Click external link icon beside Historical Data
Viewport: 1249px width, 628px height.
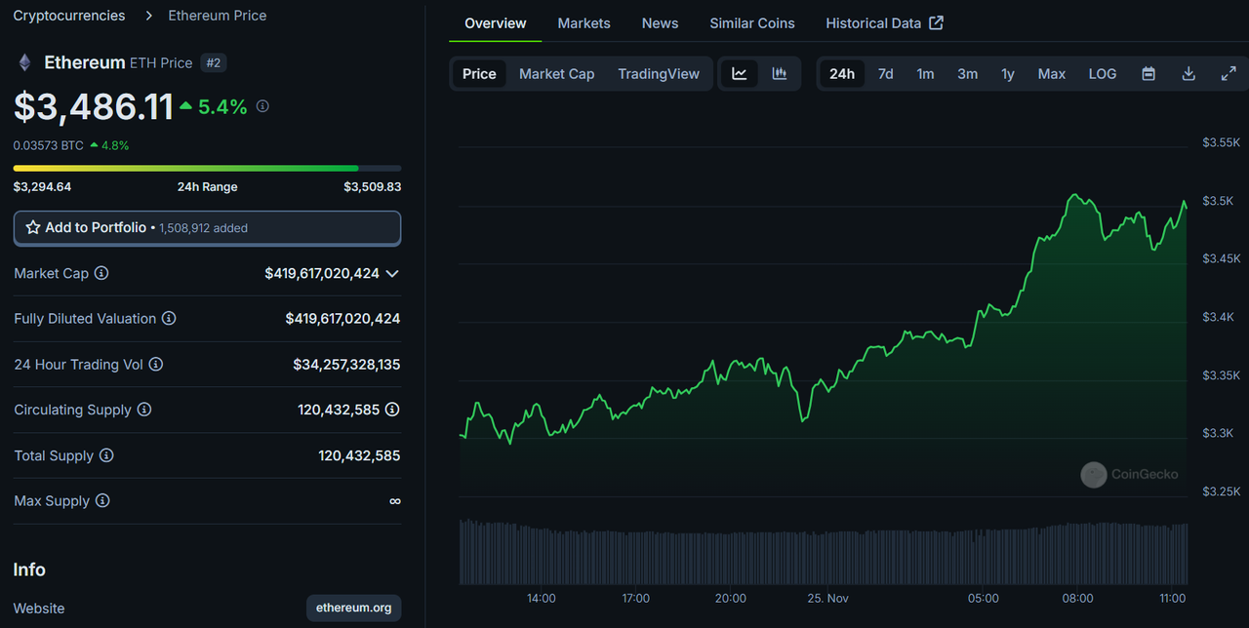coord(936,22)
